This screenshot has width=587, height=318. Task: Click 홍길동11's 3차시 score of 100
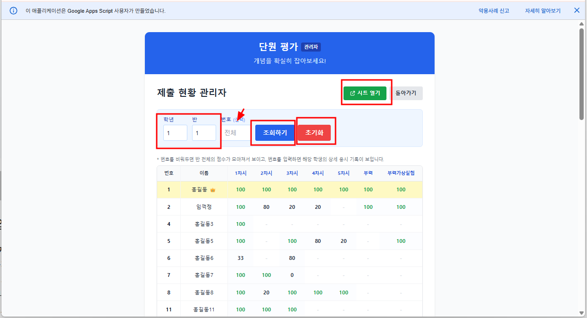click(292, 309)
